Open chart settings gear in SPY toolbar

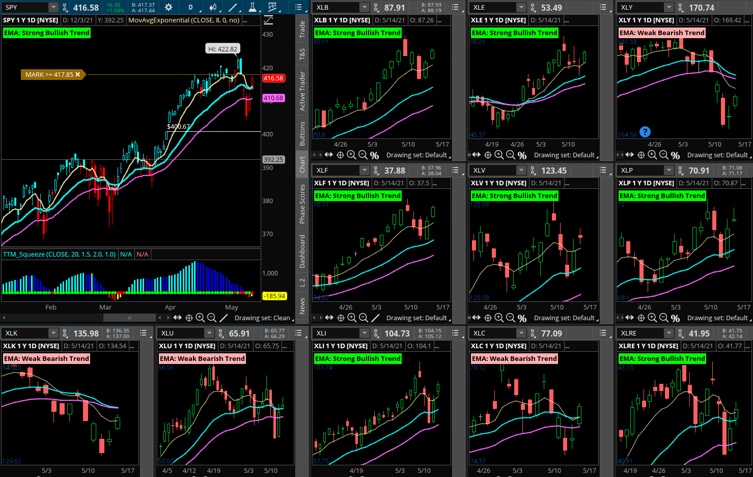(169, 7)
